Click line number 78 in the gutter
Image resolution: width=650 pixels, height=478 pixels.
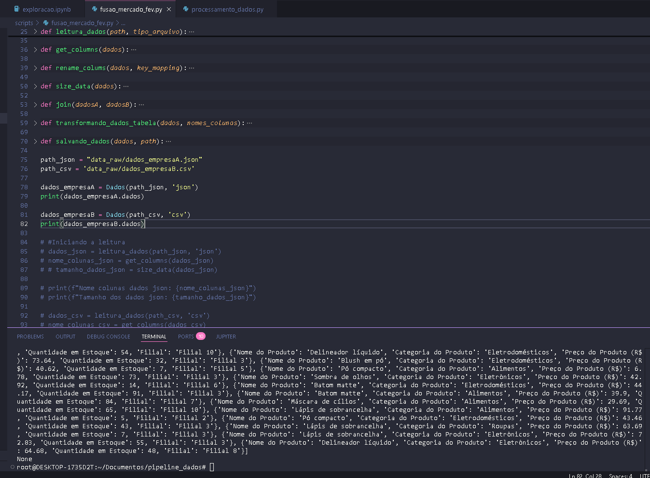(x=24, y=187)
